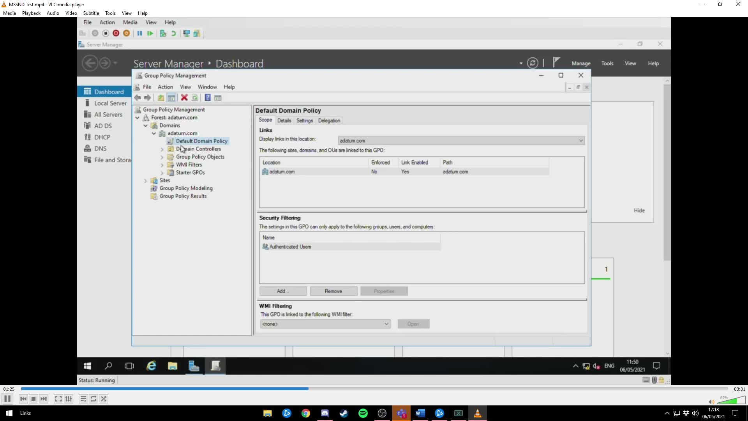Open Spotify from the Windows taskbar
Viewport: 748px width, 421px height.
363,413
